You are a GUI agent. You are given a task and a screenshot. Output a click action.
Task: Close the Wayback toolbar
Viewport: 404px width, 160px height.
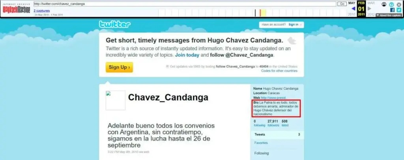point(399,4)
